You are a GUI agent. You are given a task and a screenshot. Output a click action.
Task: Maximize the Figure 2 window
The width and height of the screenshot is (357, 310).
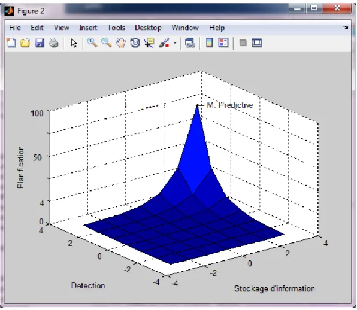314,8
